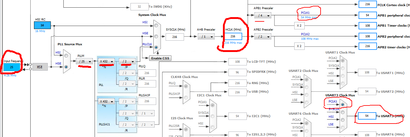Select LSE in USART3 Clock Mux
410x137 pixels.
coord(343,128)
